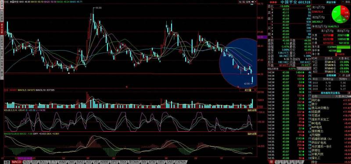The image size is (351, 164).
Task: Select the 基本分析 sidebar icon tab
Action: (2, 29)
